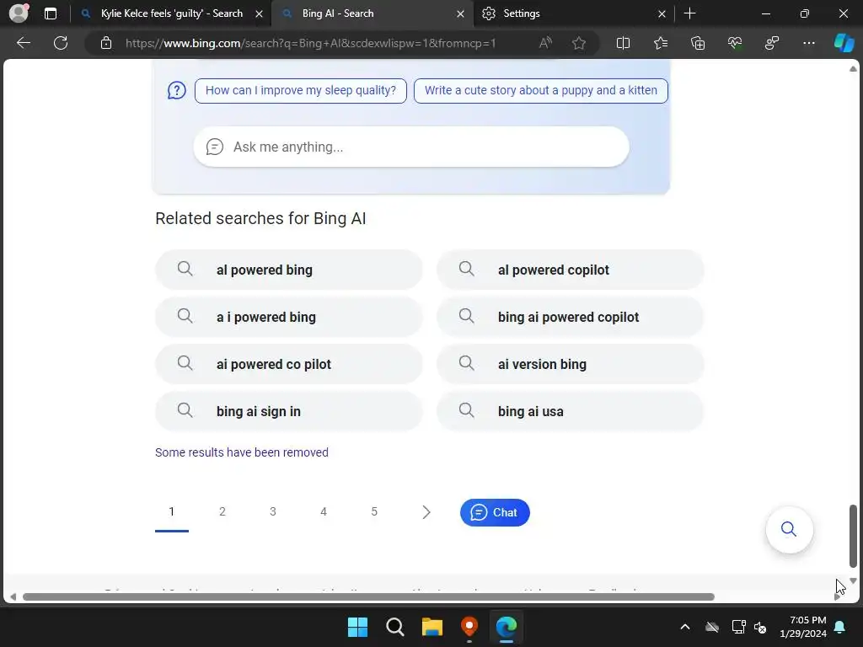Image resolution: width=863 pixels, height=647 pixels.
Task: Go to results page 5
Action: point(374,511)
